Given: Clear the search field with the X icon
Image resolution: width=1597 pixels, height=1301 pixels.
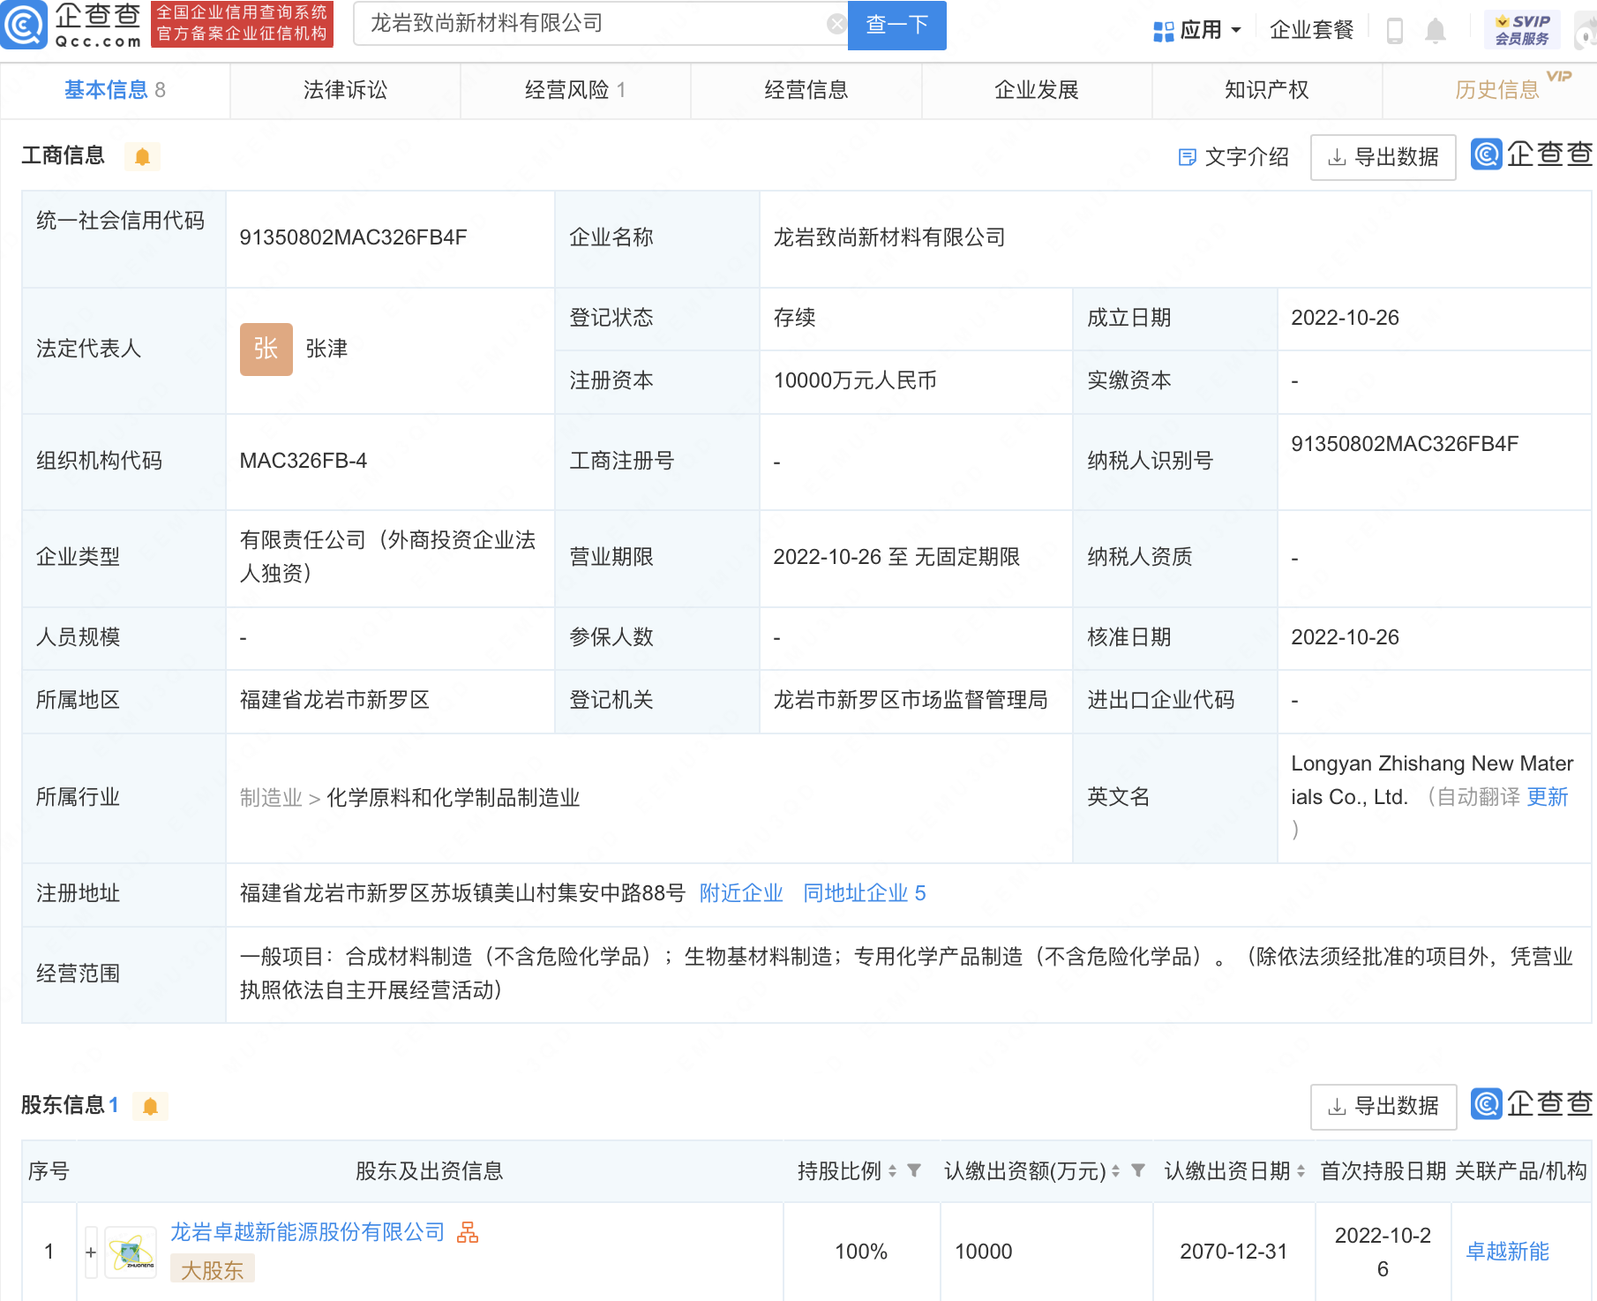Looking at the screenshot, I should tap(836, 24).
